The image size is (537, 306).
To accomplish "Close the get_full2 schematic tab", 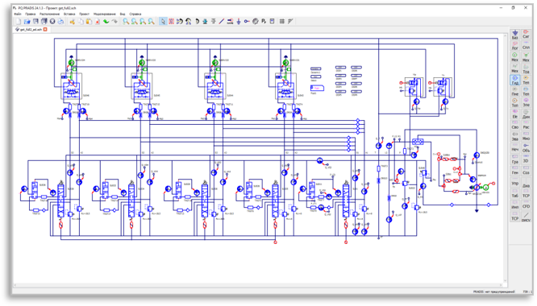I will 45,30.
